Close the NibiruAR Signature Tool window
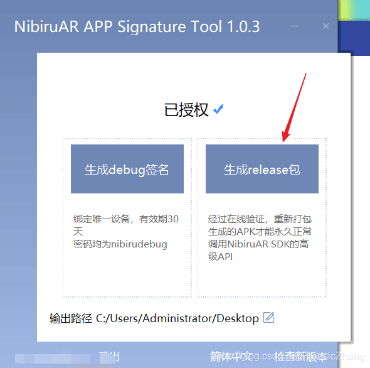The width and height of the screenshot is (370, 368). click(x=325, y=26)
